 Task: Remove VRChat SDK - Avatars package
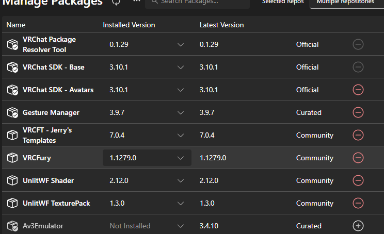point(358,90)
